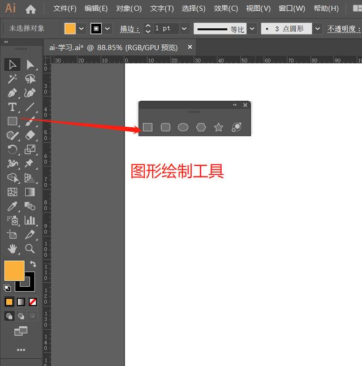The width and height of the screenshot is (362, 366).
Task: Select the Rotate tool
Action: [x=12, y=149]
